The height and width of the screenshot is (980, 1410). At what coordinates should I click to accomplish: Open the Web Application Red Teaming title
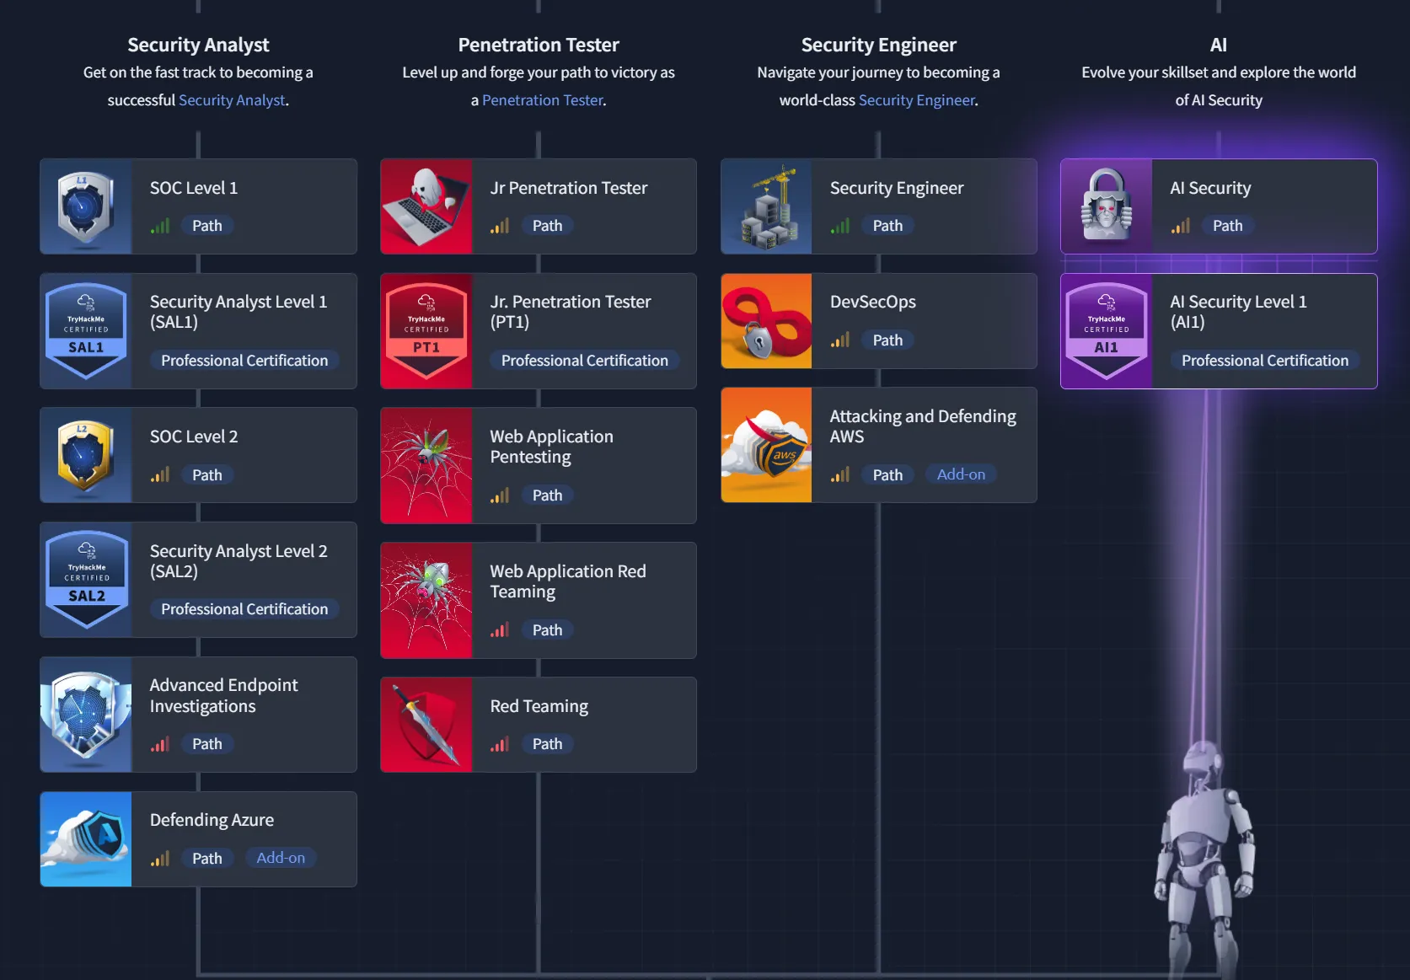coord(568,581)
